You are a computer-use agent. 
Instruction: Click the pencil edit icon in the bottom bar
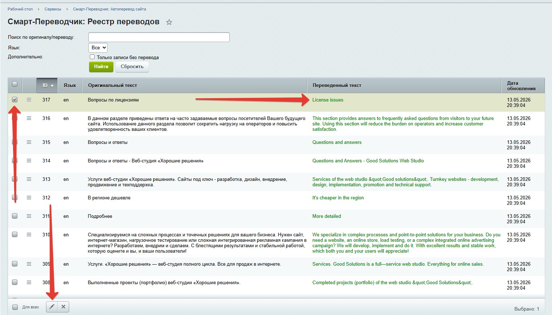(x=52, y=307)
